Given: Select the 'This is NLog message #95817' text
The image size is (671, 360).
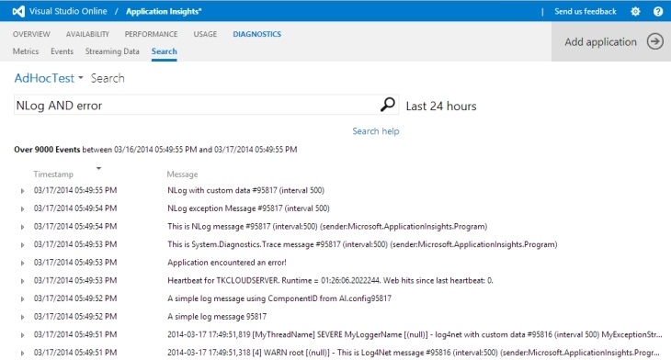Looking at the screenshot, I should click(327, 226).
